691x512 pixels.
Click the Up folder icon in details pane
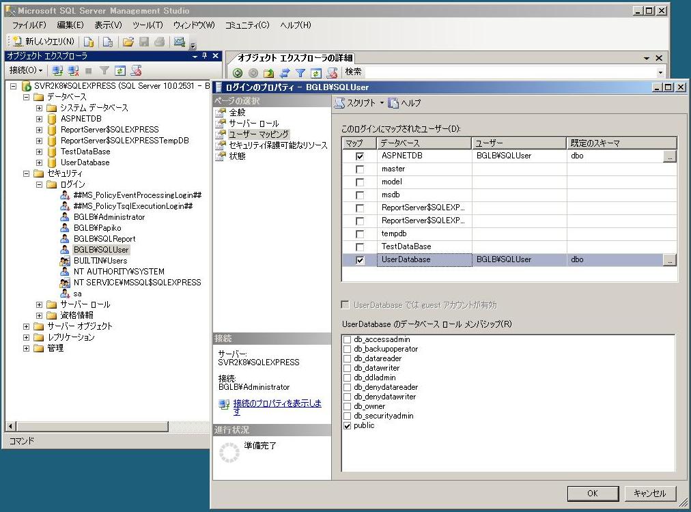(269, 72)
